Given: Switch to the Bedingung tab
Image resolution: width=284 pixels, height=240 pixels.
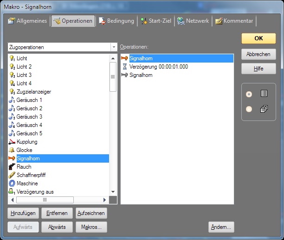Looking at the screenshot, I should [117, 21].
